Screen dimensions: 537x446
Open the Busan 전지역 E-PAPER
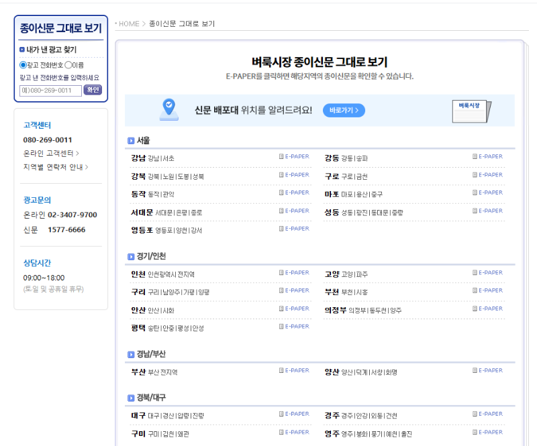pos(294,370)
